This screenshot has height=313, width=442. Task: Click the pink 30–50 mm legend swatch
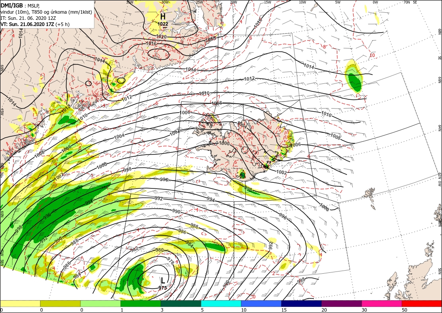coord(382,303)
